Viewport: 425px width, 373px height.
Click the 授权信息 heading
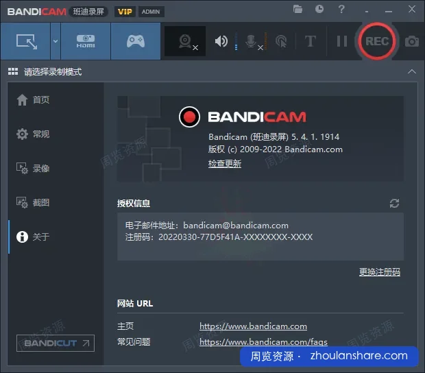(x=134, y=204)
